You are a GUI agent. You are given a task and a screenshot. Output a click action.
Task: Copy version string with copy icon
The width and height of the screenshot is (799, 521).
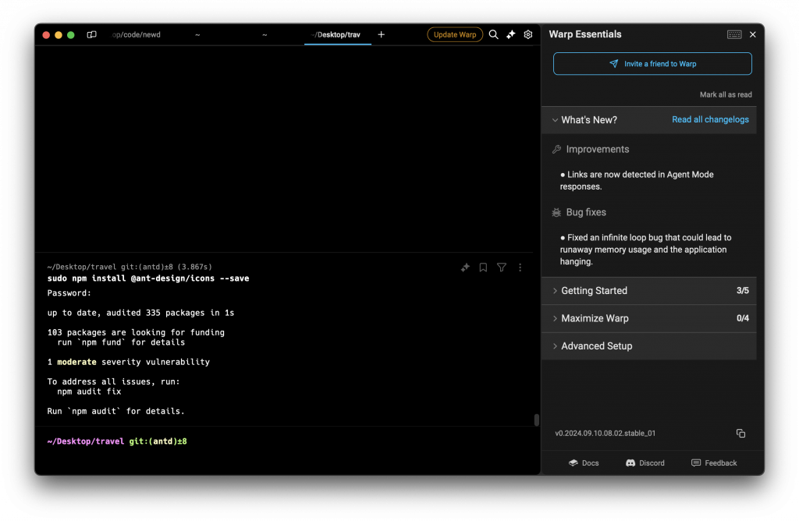[741, 434]
